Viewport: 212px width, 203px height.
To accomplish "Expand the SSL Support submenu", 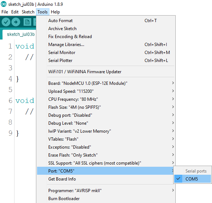I will pos(106,163).
